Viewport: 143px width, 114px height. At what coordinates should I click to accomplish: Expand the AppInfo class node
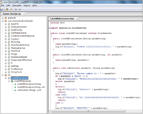tap(6, 24)
